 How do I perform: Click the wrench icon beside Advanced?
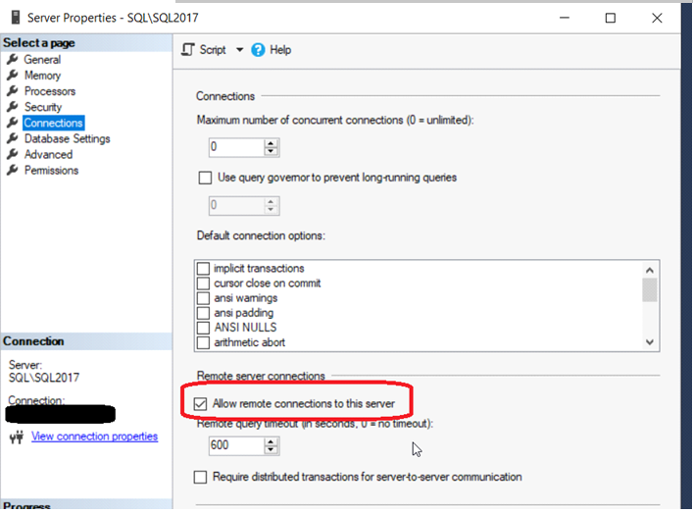click(13, 154)
